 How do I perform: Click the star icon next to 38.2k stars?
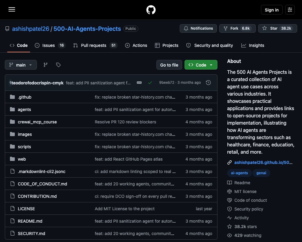[230, 226]
